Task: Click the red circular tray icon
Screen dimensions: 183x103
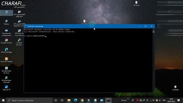Action: (x=138, y=100)
